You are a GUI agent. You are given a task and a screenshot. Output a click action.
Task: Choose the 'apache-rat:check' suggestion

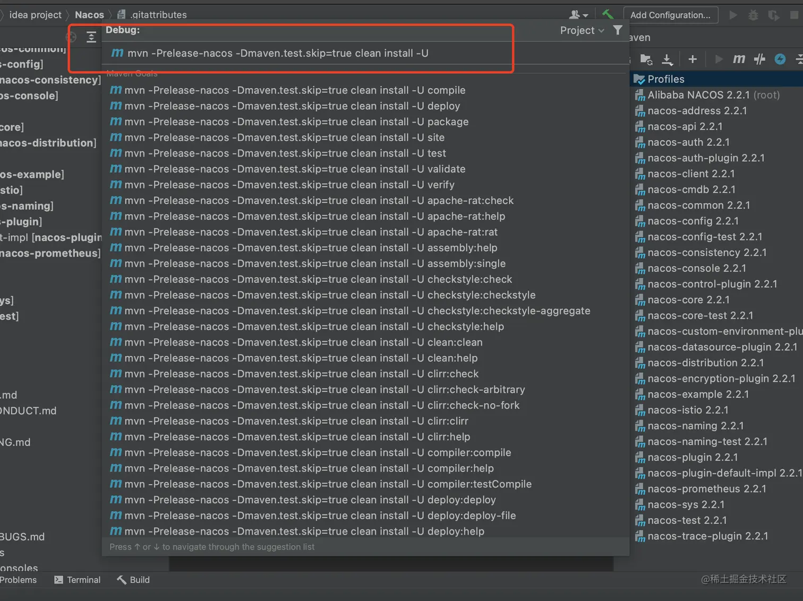click(x=365, y=201)
